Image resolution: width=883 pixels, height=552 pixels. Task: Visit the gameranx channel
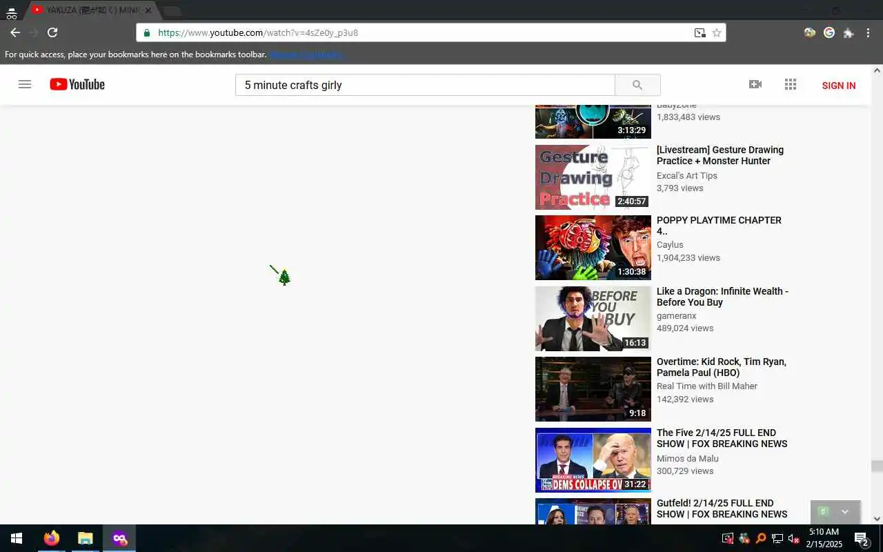677,315
